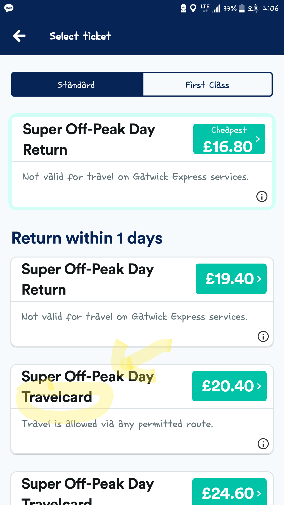Tap the battery icon in status bar
Viewport: 284px width, 505px height.
pyautogui.click(x=242, y=8)
